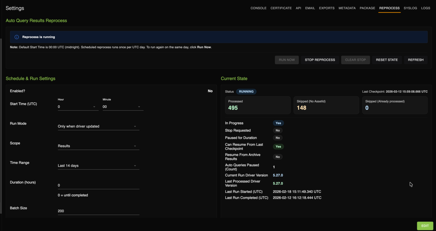Viewport: 436px width, 231px height.
Task: Click the Current State heading
Action: [234, 78]
